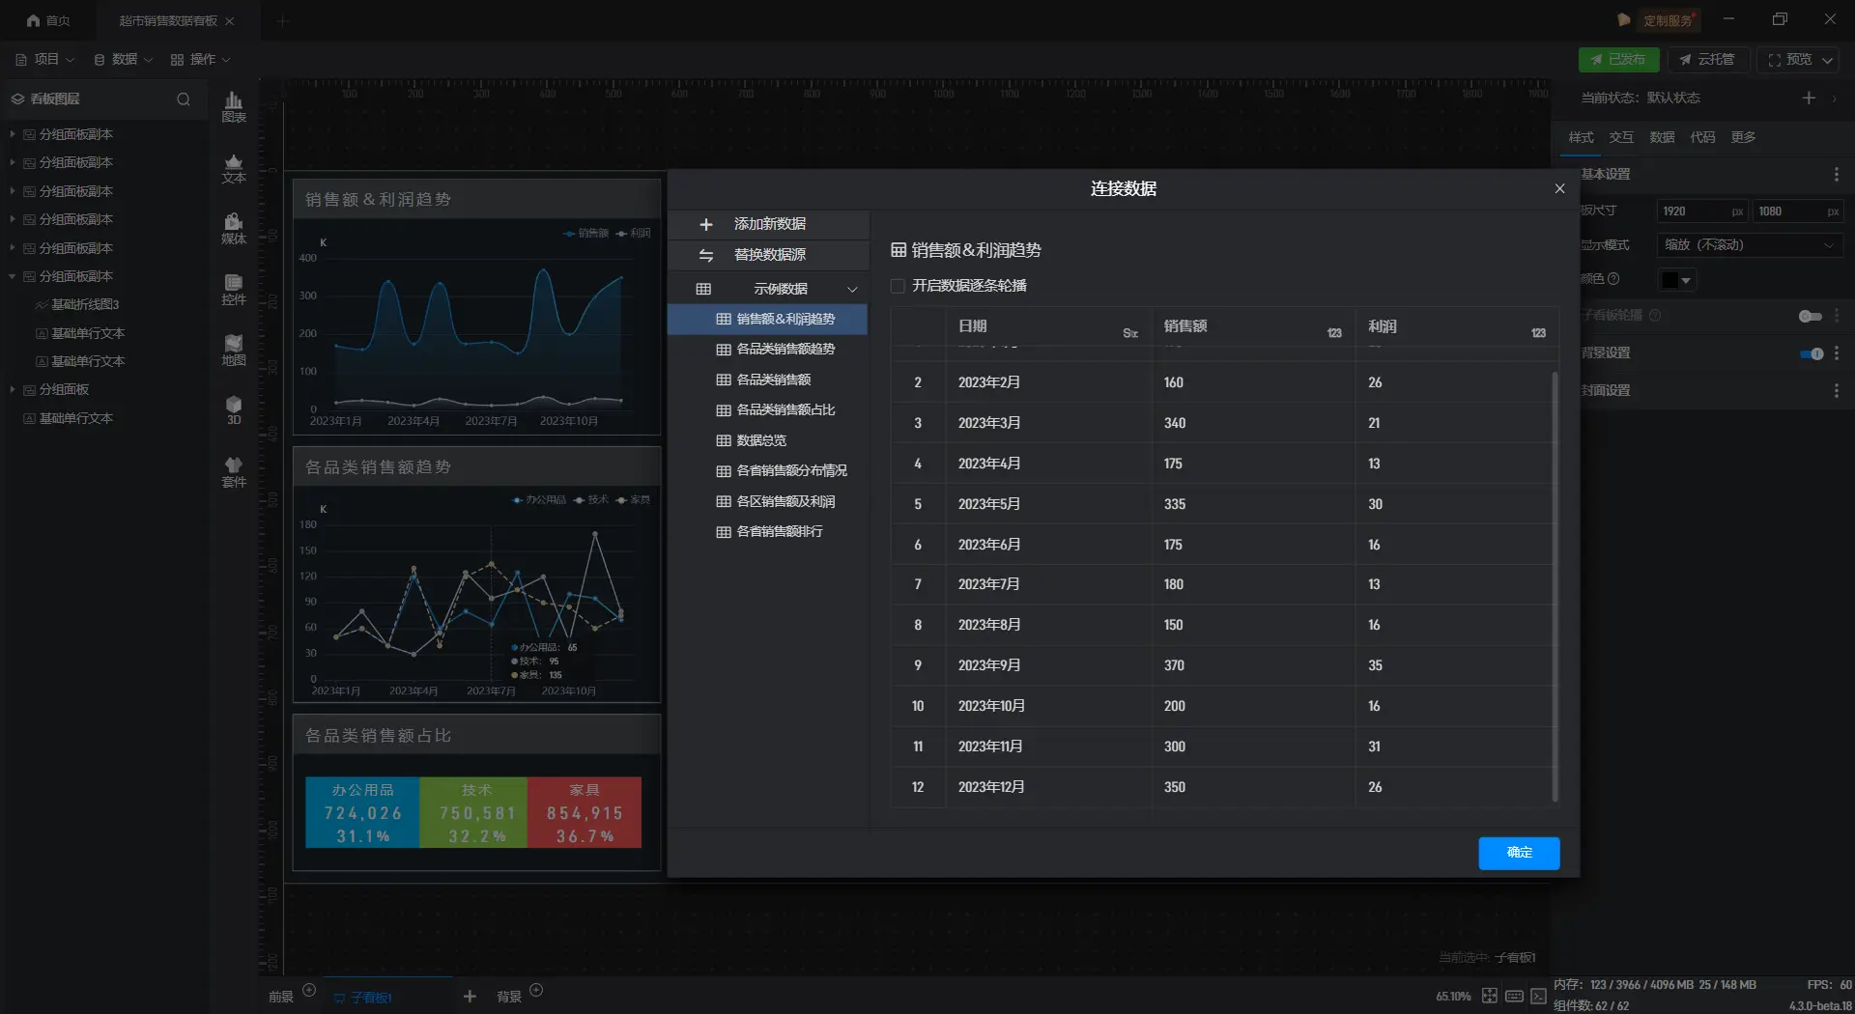Image resolution: width=1855 pixels, height=1014 pixels.
Task: Click the search icon in 看板图层 panel
Action: [x=184, y=99]
